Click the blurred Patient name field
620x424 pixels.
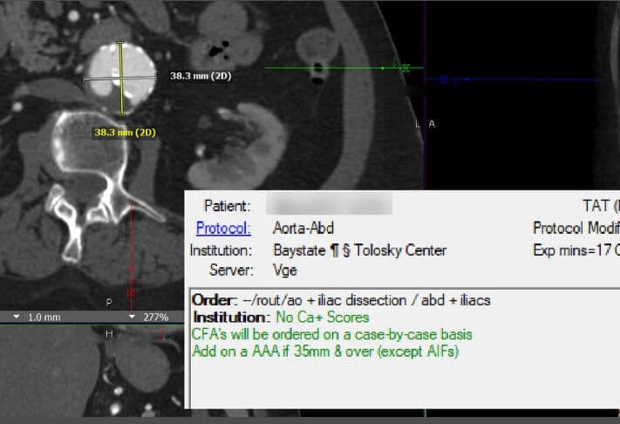329,205
